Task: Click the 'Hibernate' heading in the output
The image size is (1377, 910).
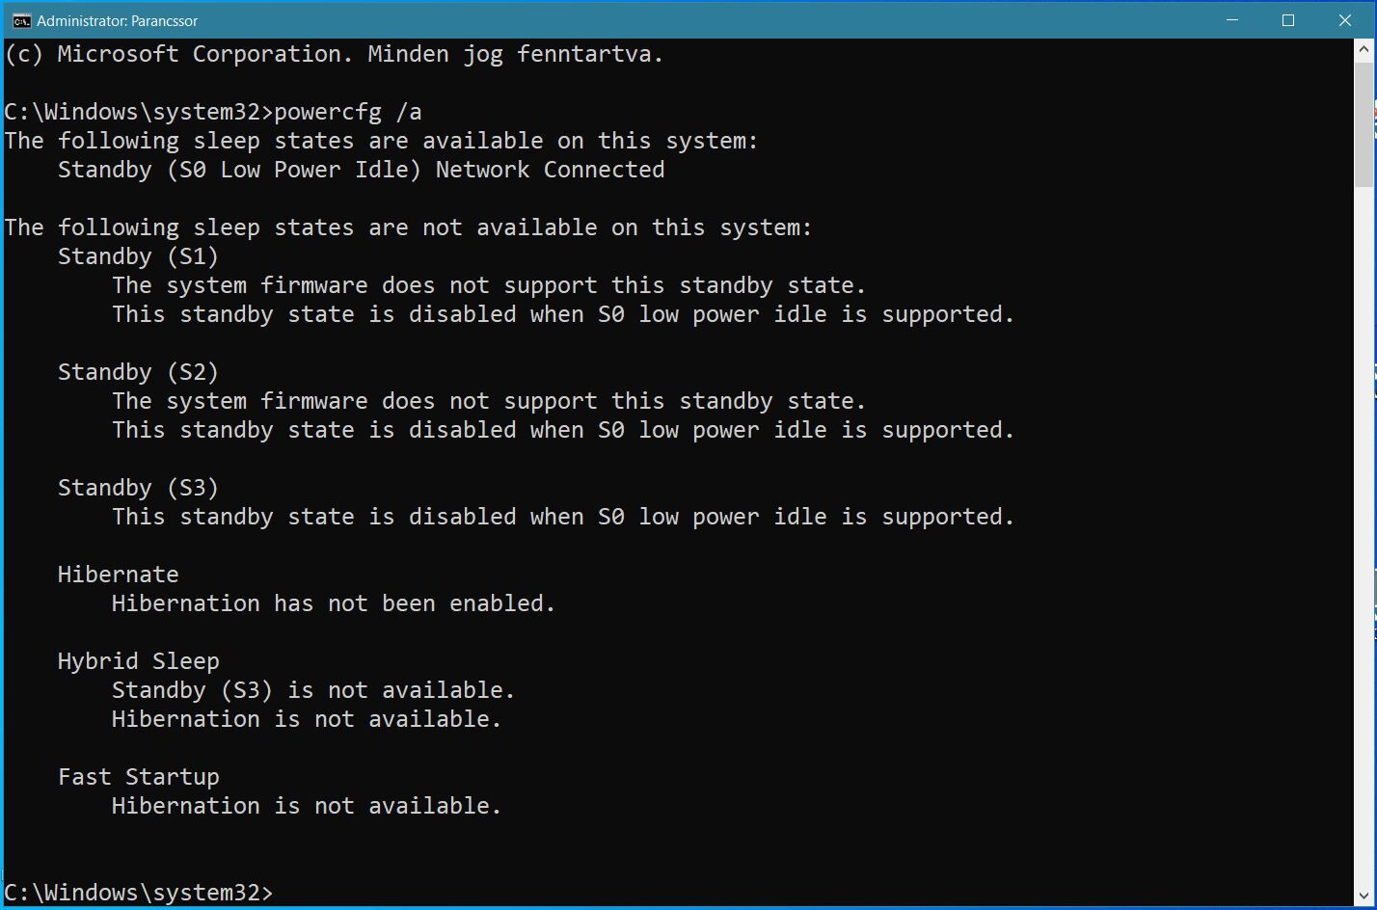Action: point(118,575)
